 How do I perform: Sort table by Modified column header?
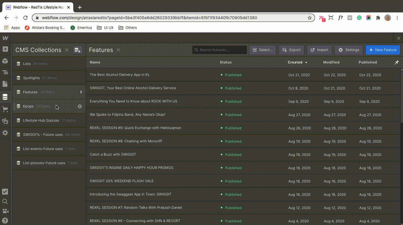[x=331, y=62]
